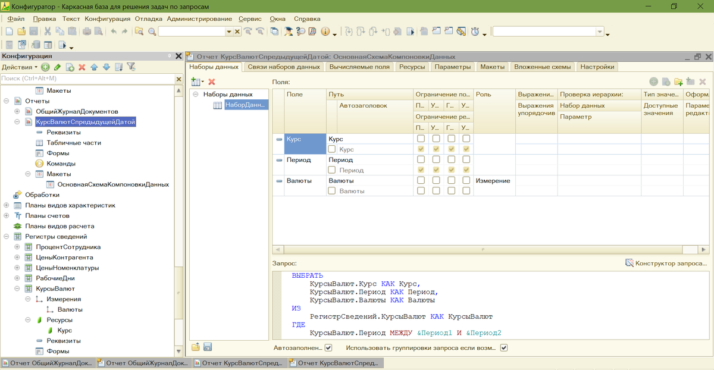Click the green add button in Конфигурация panel
Viewport: 714px width, 370px height.
45,67
